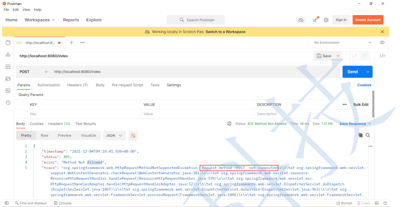Screen dimensions: 401x207
Task: Add a new request tab
Action: click(x=71, y=43)
